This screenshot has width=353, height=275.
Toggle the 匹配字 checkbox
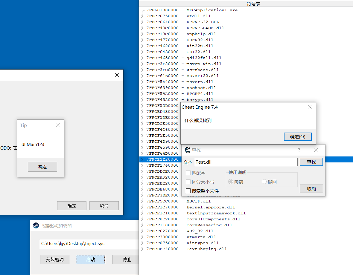pos(188,173)
